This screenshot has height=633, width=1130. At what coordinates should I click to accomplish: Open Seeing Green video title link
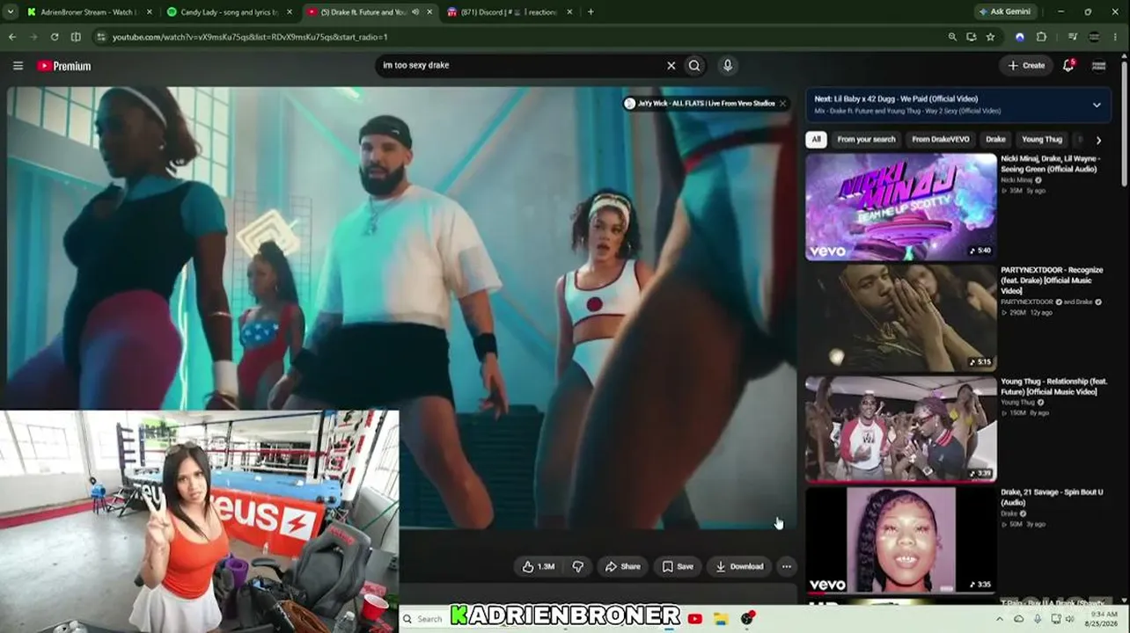tap(1050, 164)
